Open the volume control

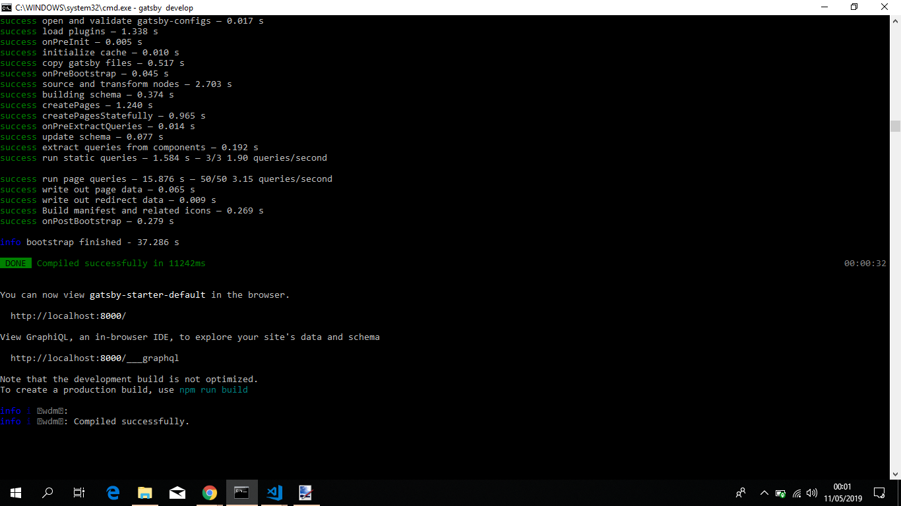(x=811, y=492)
